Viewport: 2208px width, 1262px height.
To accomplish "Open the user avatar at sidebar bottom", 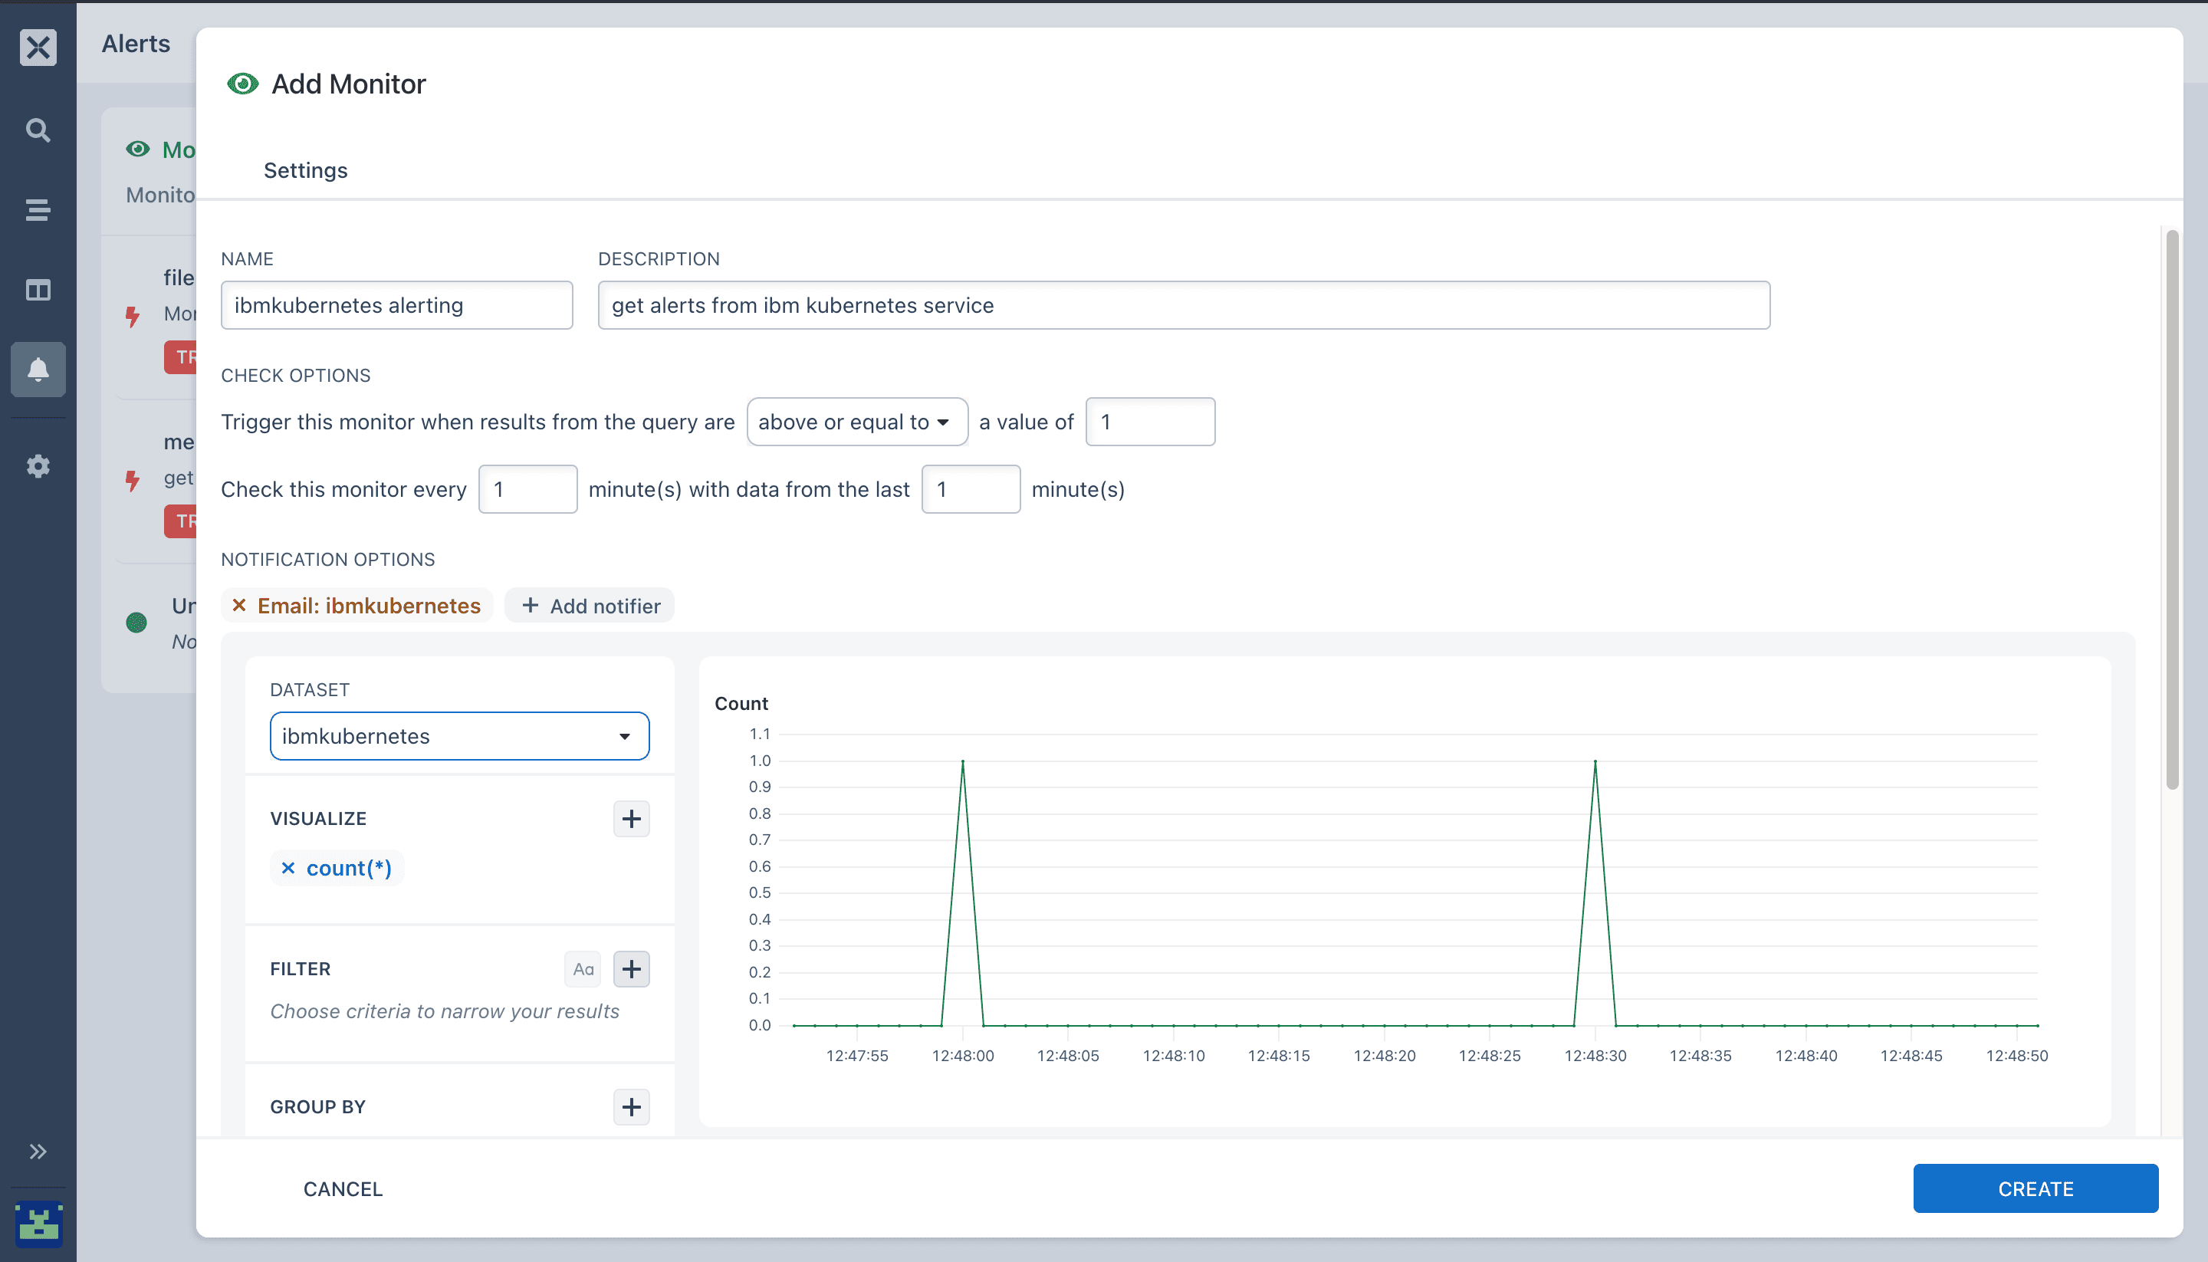I will click(38, 1224).
